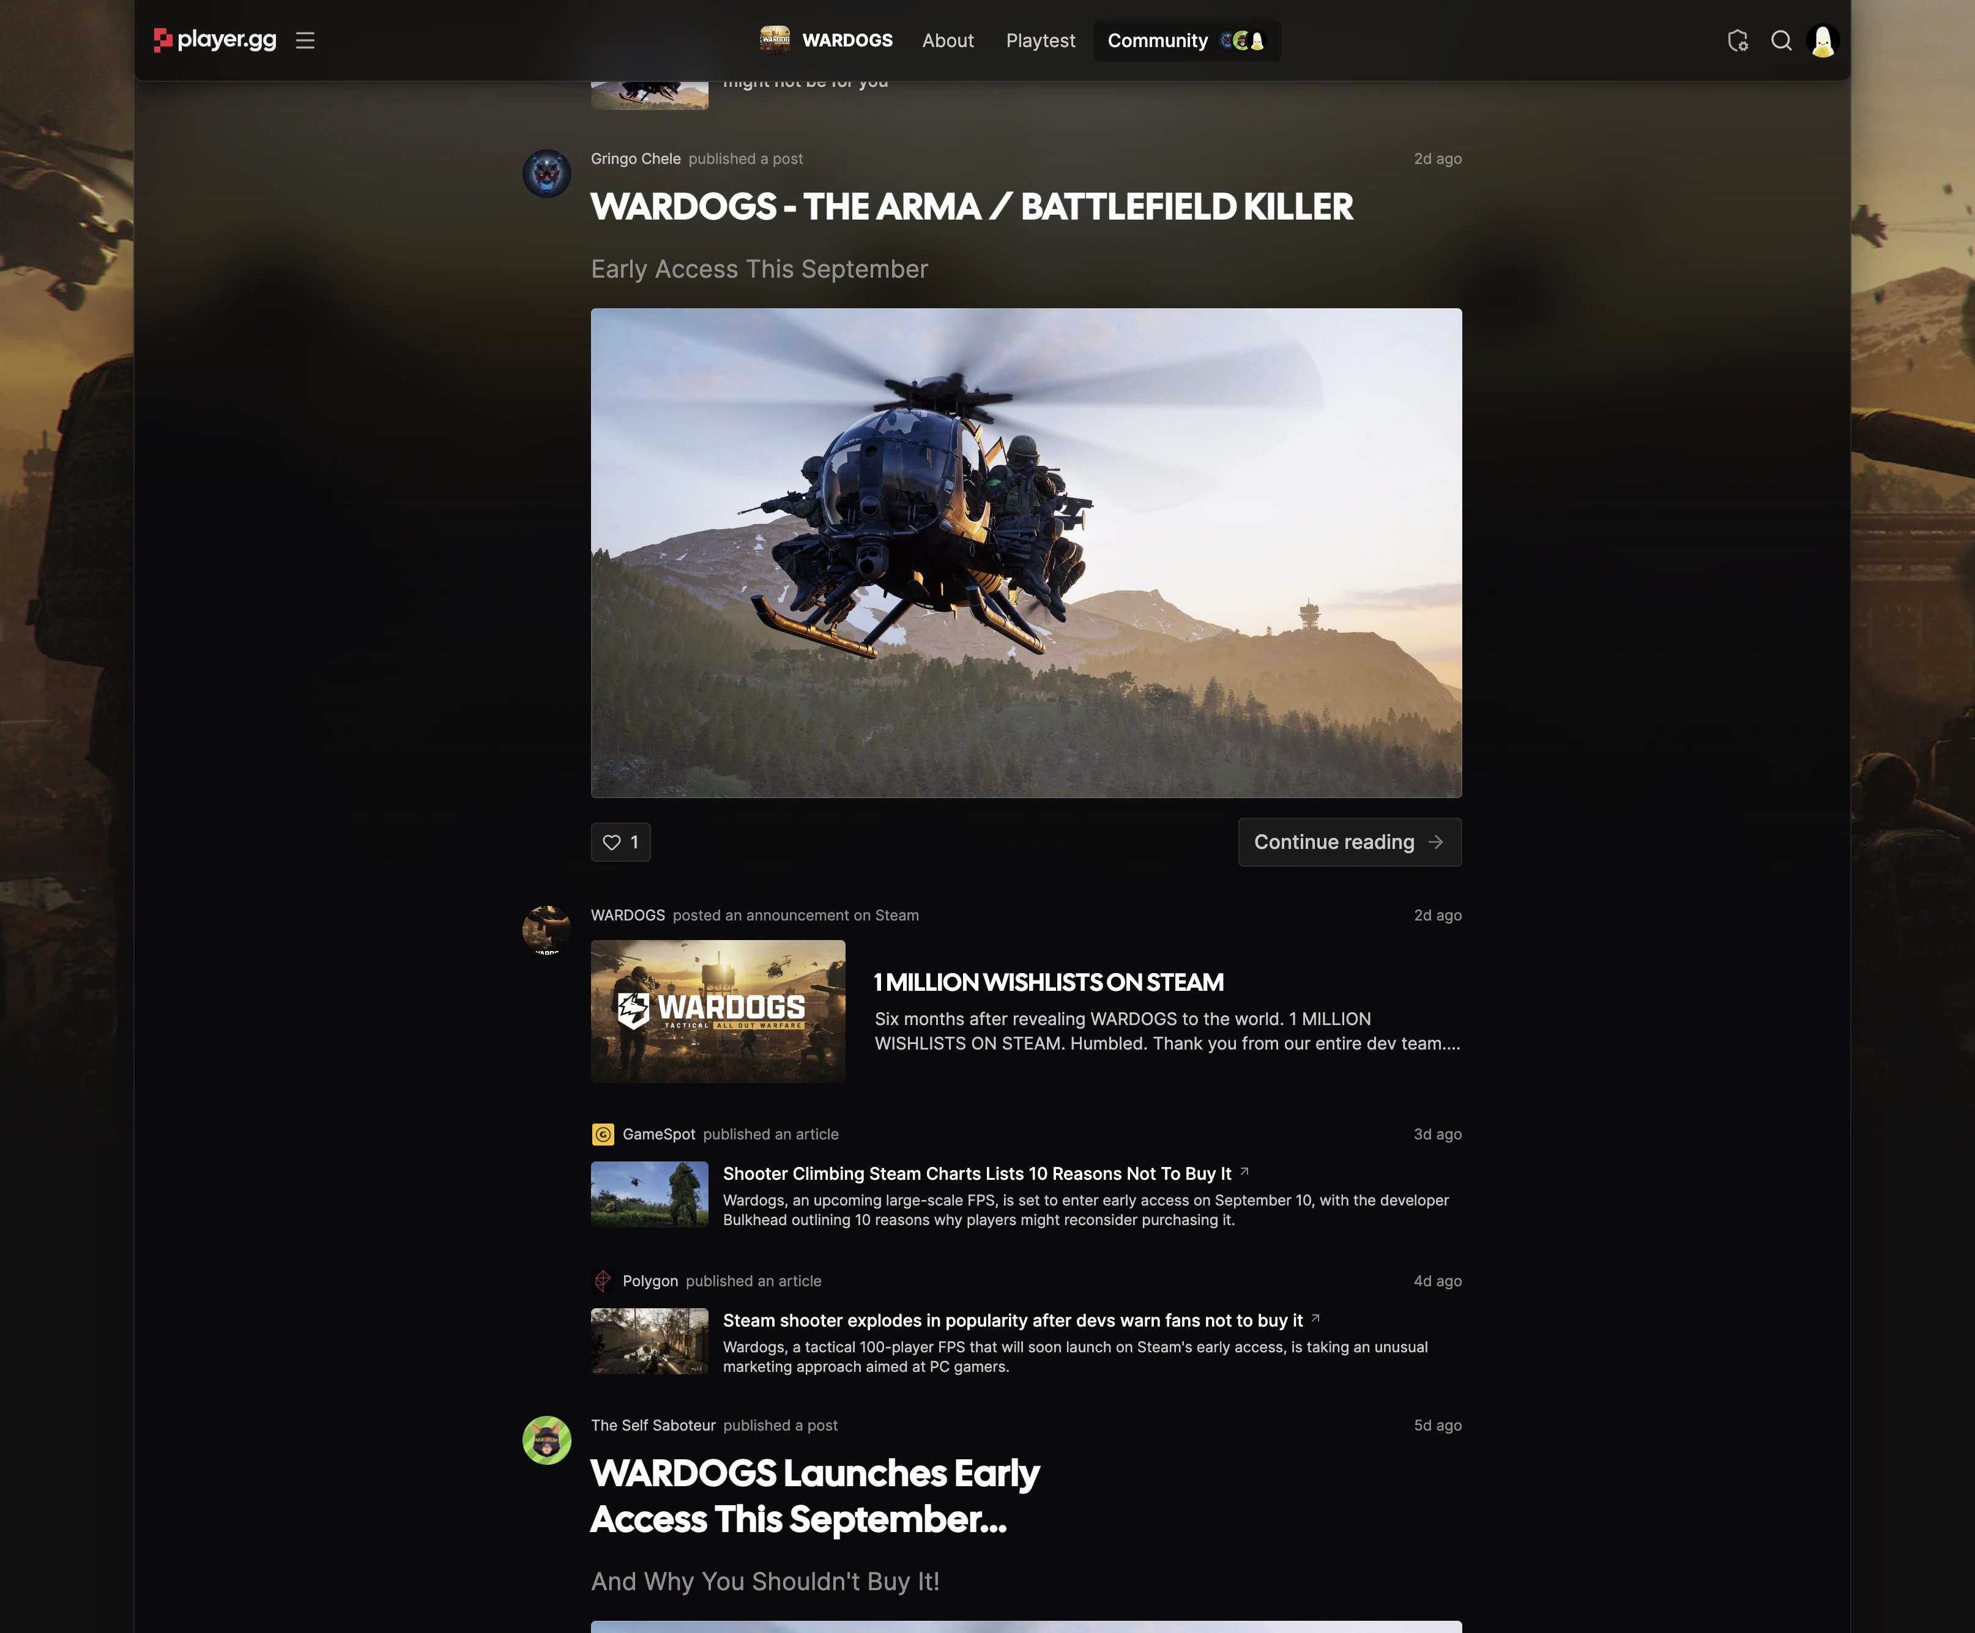This screenshot has width=1975, height=1633.
Task: Open 'Steam shooter explodes in popularity' article
Action: [x=1013, y=1320]
